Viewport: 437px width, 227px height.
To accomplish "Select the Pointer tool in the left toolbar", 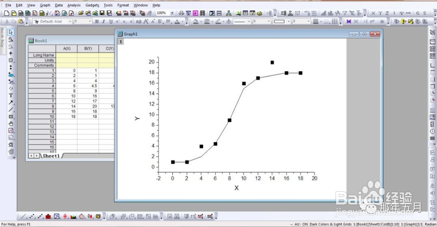I will [10, 32].
